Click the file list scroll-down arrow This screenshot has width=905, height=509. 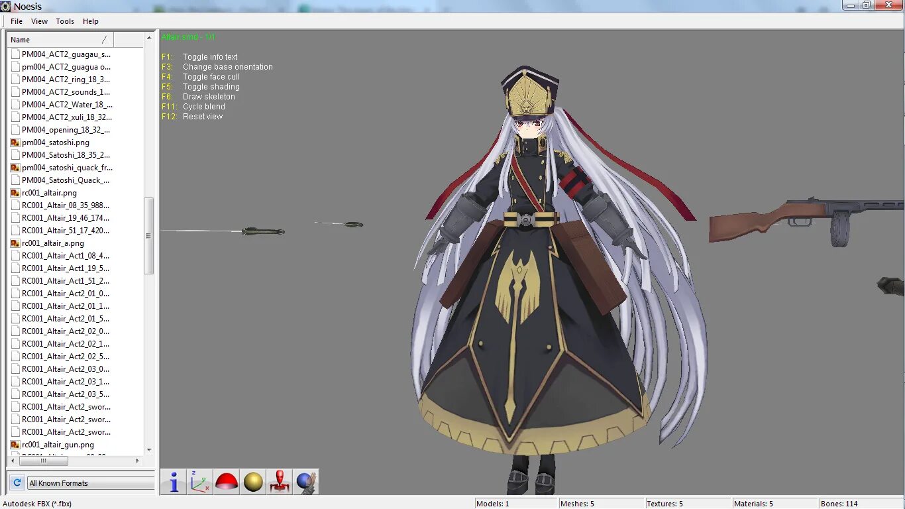point(149,449)
